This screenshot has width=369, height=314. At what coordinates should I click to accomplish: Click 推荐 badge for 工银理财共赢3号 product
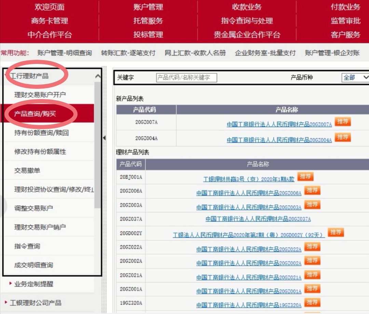[x=305, y=176]
